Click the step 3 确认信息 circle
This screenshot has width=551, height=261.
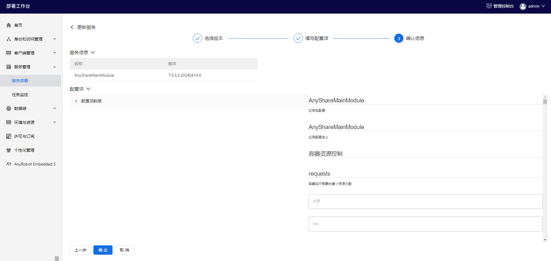(399, 38)
